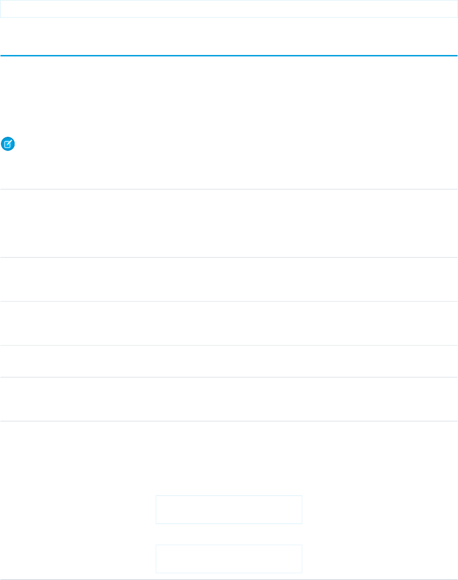Click the lower empty rectangle at the bottom

[229, 559]
